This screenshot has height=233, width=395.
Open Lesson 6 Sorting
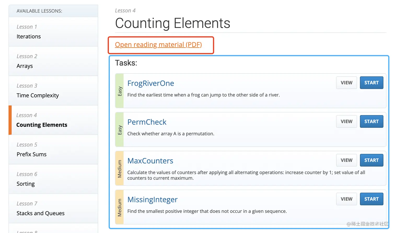click(53, 179)
